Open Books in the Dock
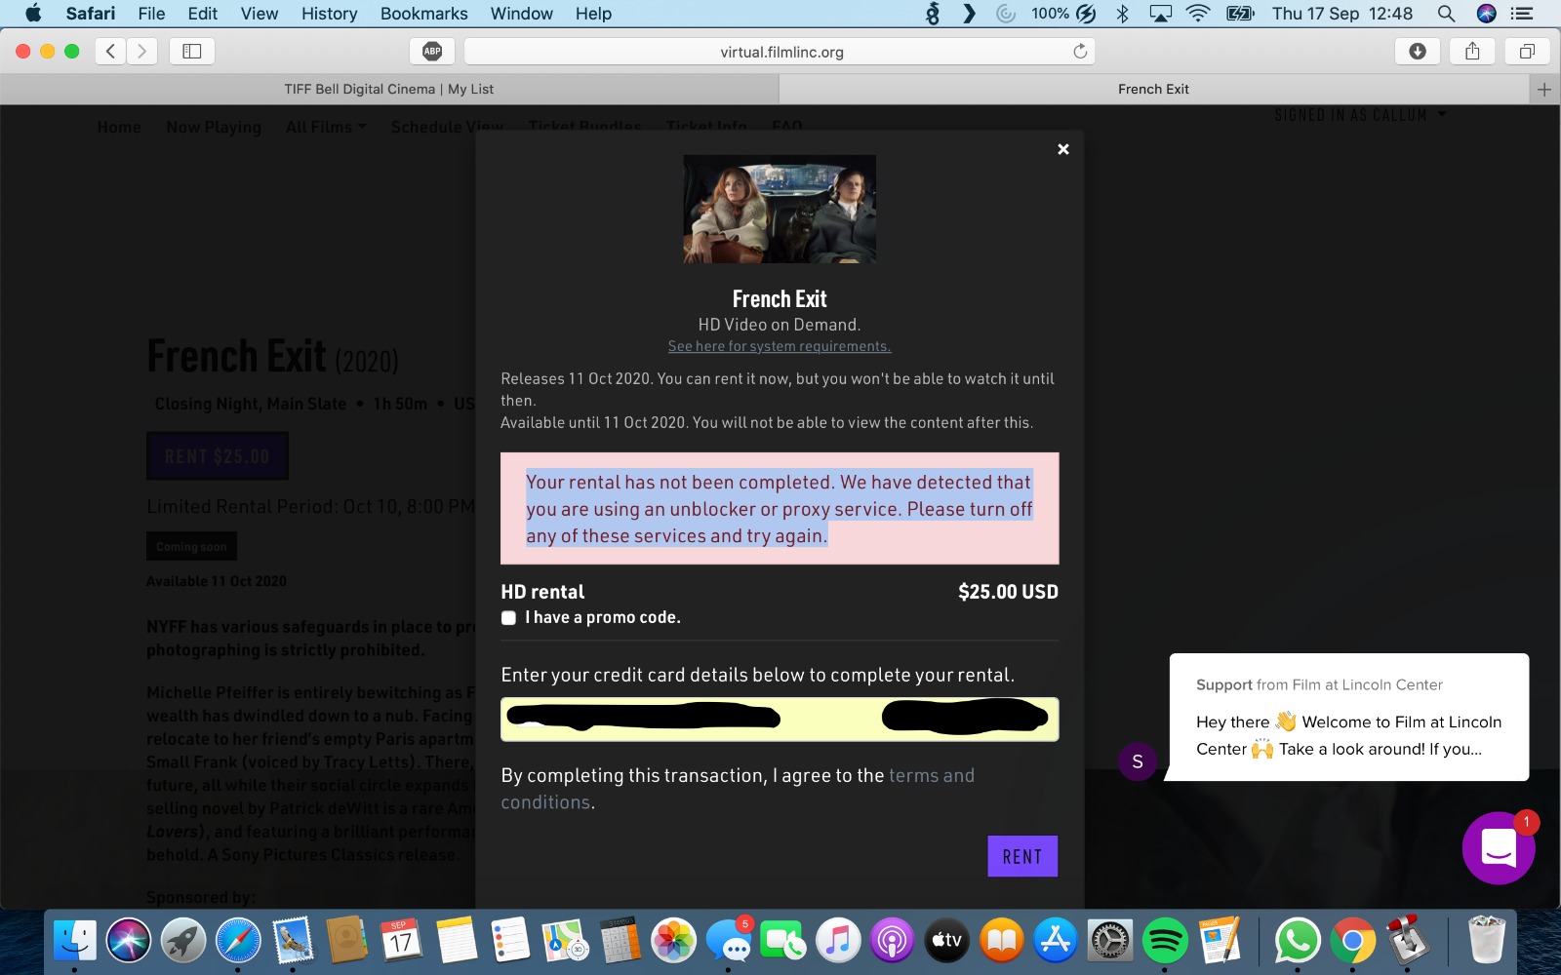Viewport: 1561px width, 975px height. click(1001, 941)
